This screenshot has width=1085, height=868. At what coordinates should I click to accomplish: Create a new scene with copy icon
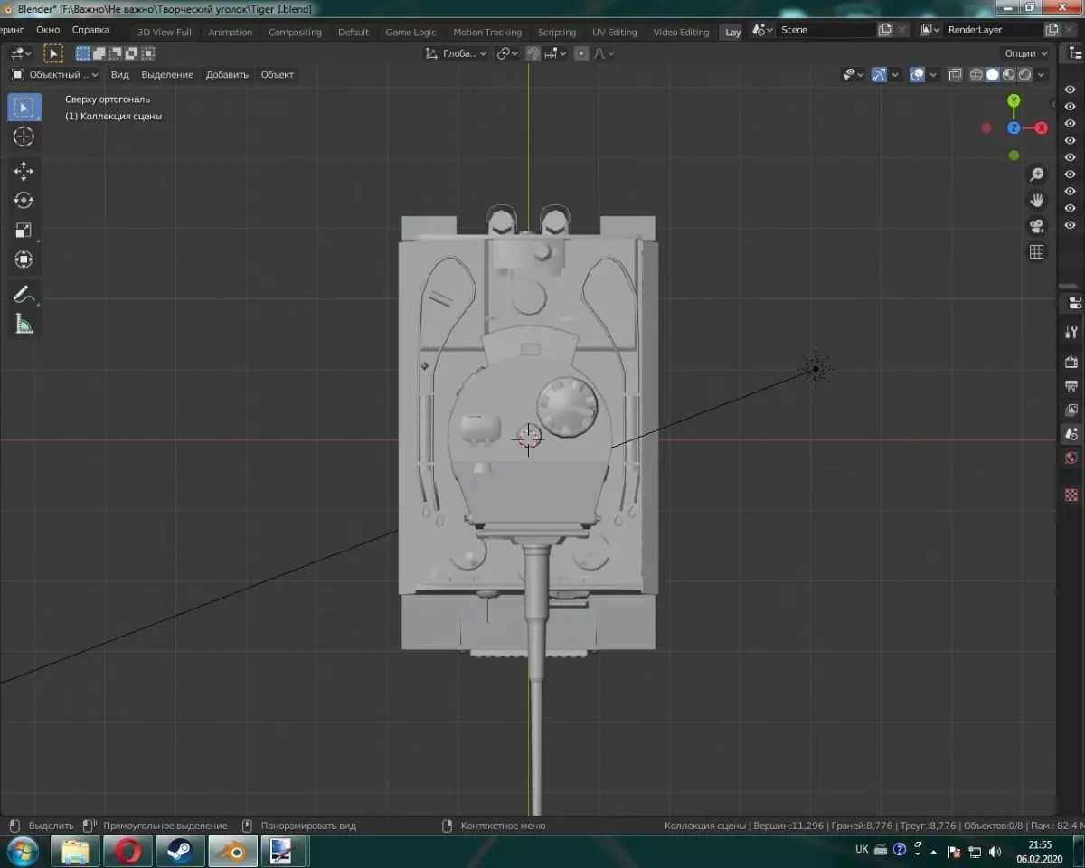885,30
